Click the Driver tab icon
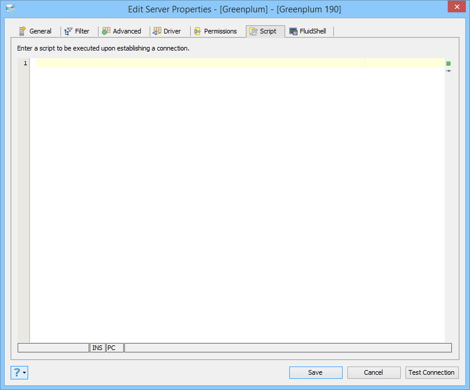The width and height of the screenshot is (470, 390). coord(157,31)
